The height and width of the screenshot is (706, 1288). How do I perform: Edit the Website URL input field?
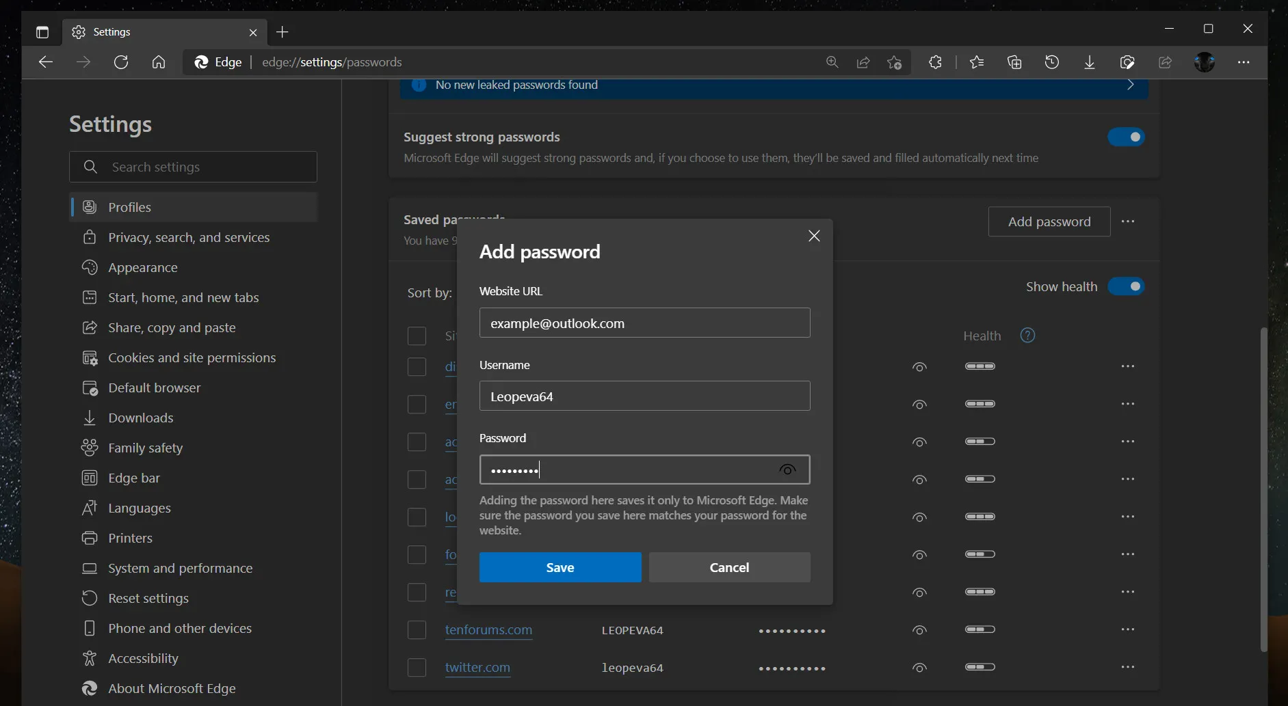click(644, 323)
